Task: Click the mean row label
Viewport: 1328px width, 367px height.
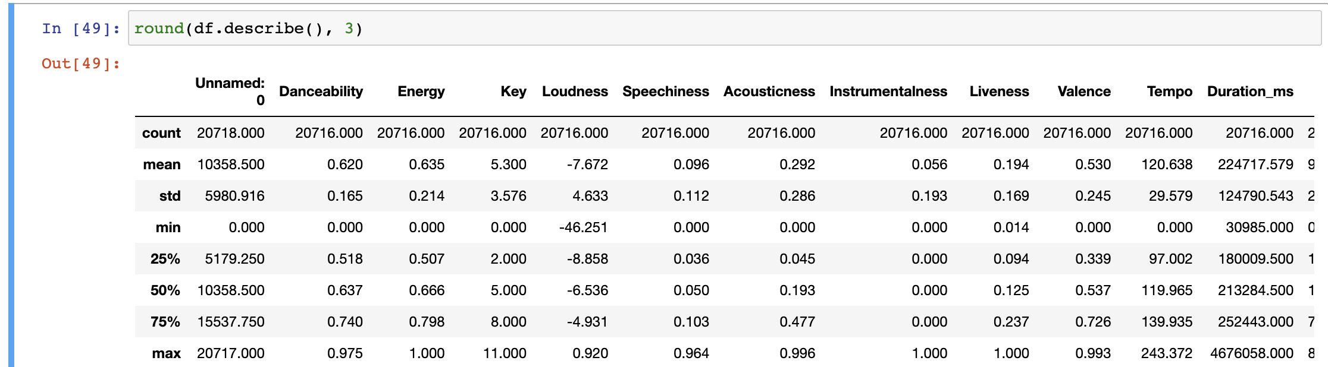Action: (162, 164)
